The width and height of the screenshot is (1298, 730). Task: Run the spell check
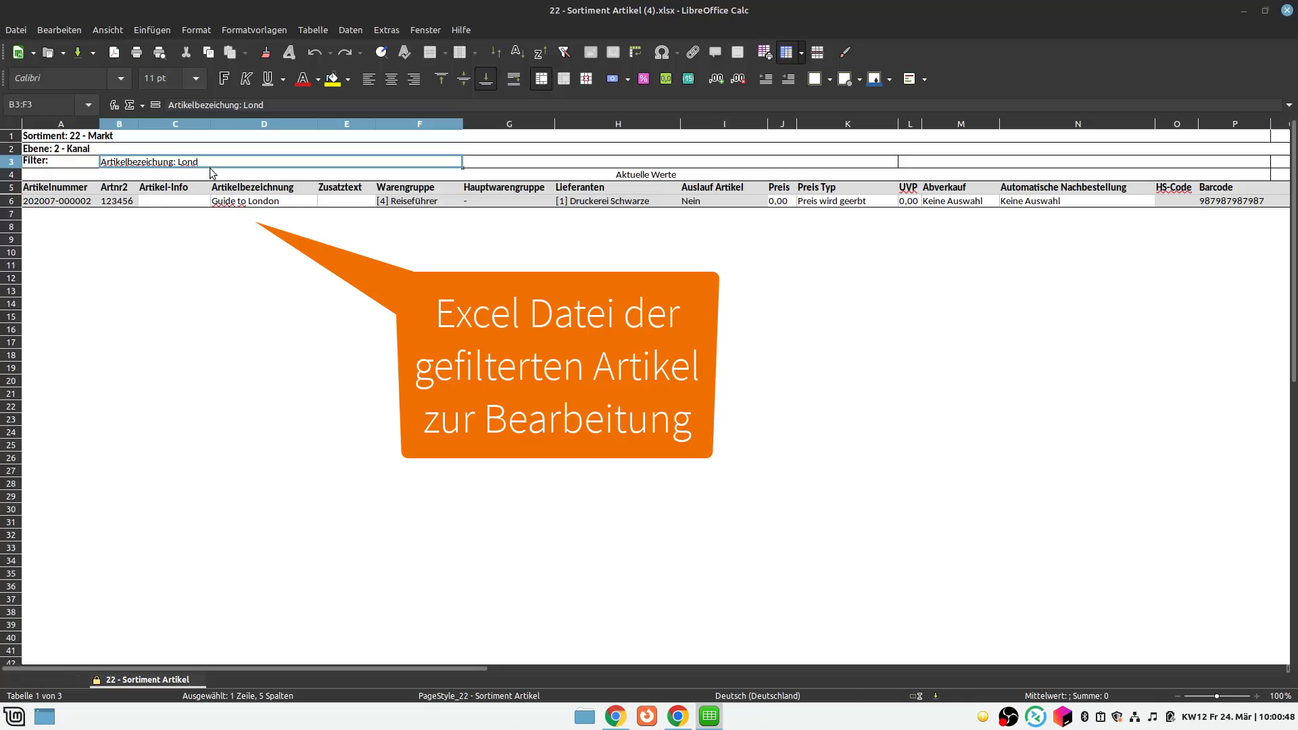click(404, 53)
